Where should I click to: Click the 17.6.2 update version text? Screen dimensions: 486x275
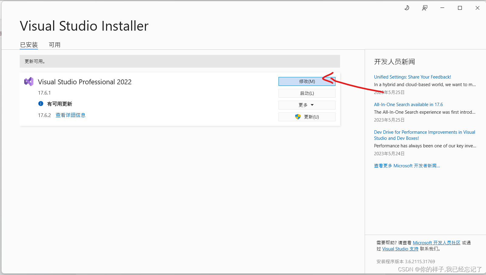pyautogui.click(x=44, y=115)
